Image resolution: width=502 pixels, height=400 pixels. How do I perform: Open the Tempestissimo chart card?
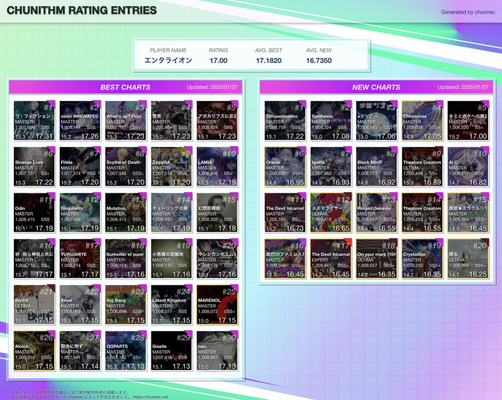click(285, 120)
